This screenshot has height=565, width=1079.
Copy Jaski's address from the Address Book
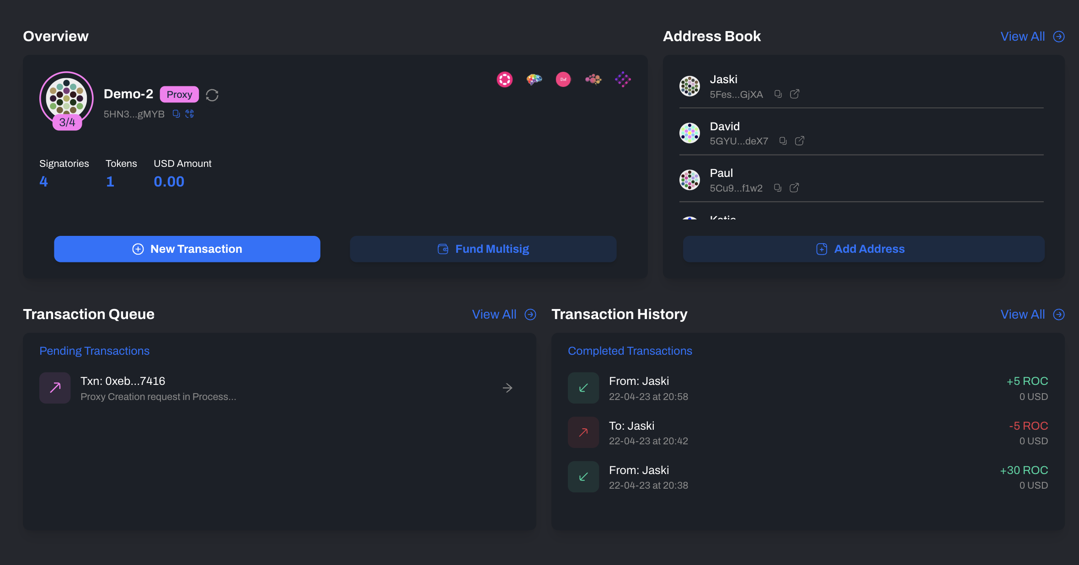coord(778,94)
